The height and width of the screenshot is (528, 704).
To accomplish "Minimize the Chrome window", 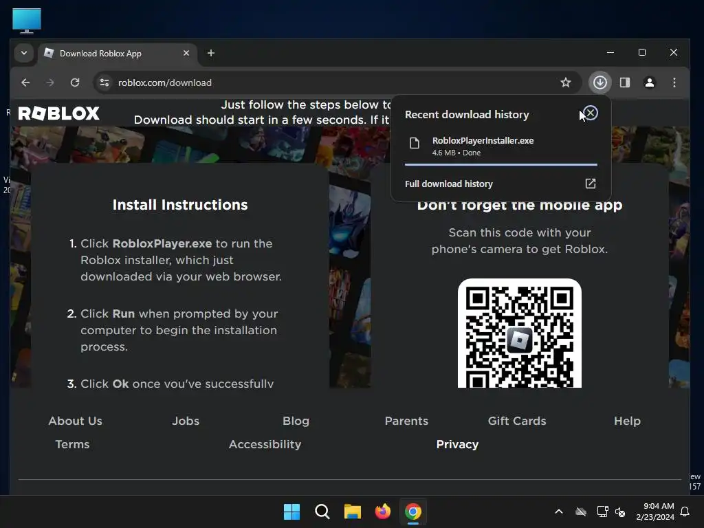I will click(610, 52).
